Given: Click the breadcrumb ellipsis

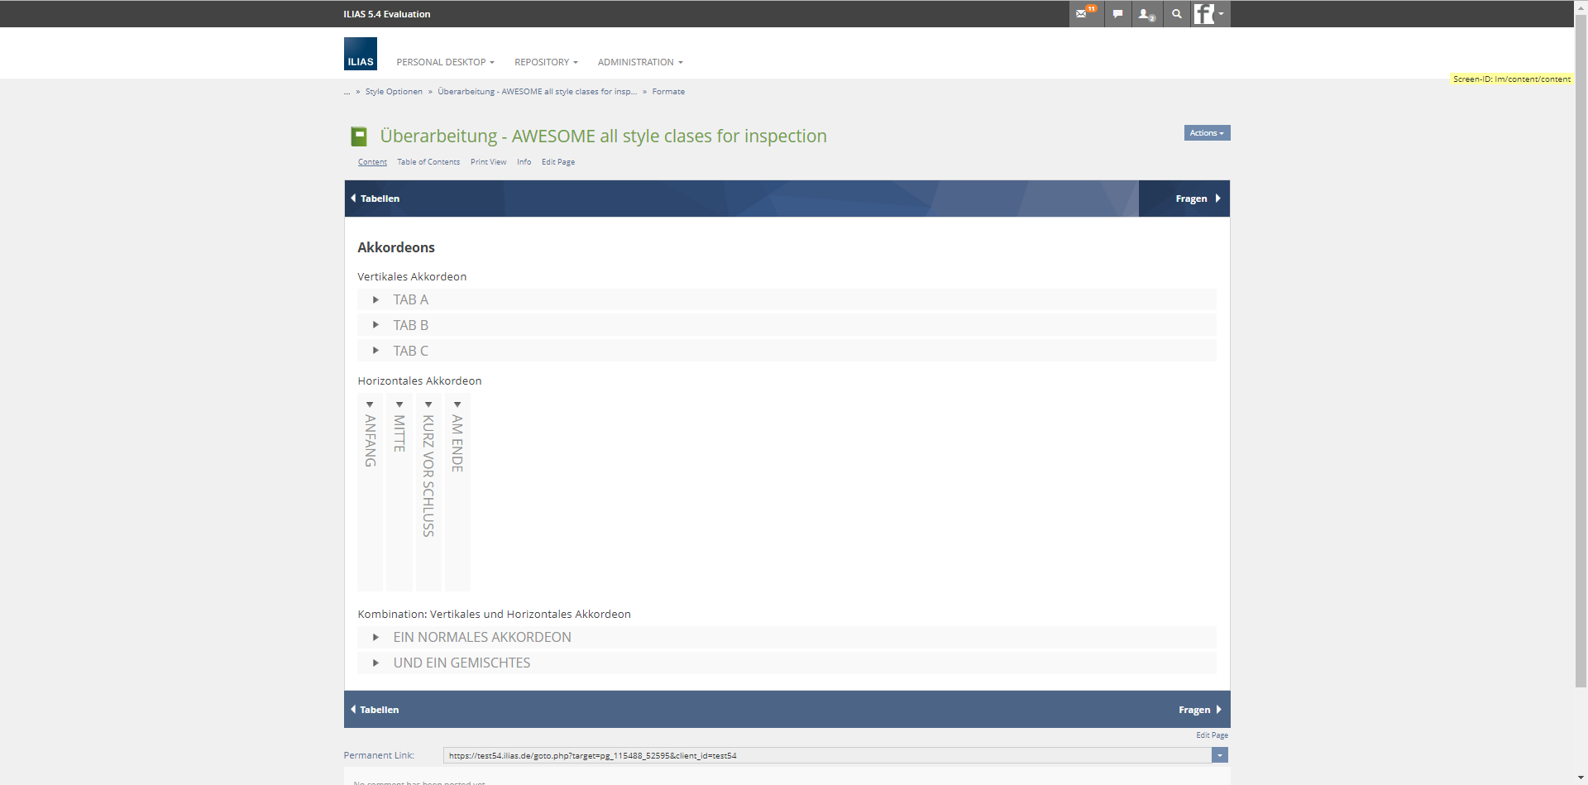Looking at the screenshot, I should pos(347,92).
